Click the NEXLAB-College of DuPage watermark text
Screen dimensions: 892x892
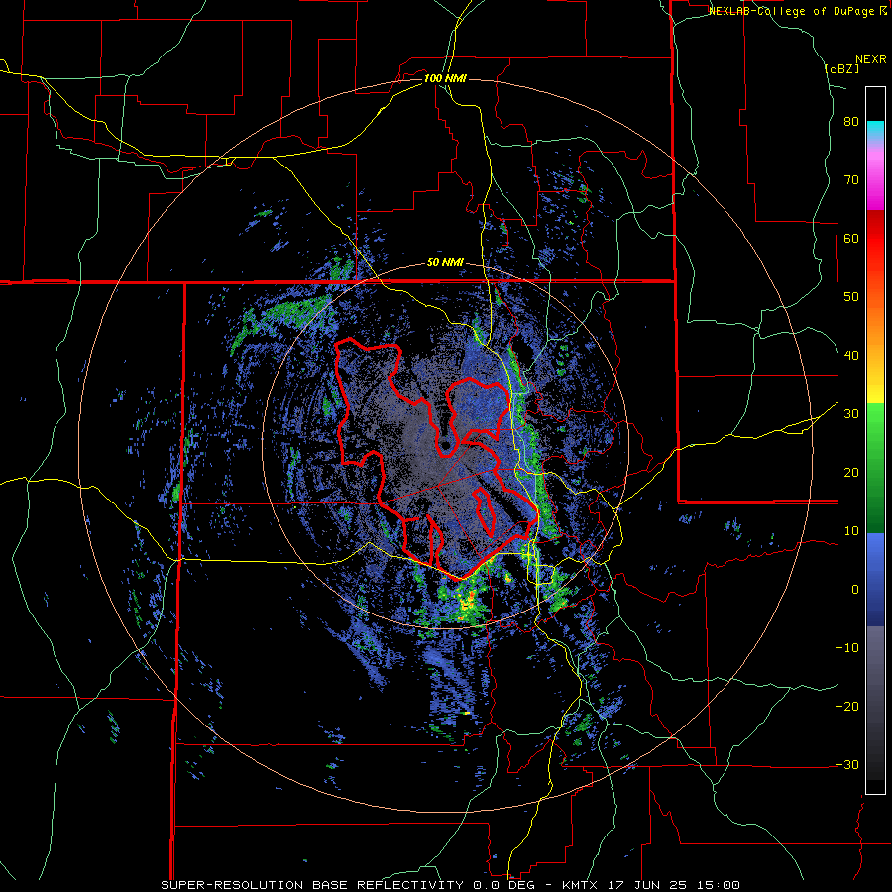point(798,11)
